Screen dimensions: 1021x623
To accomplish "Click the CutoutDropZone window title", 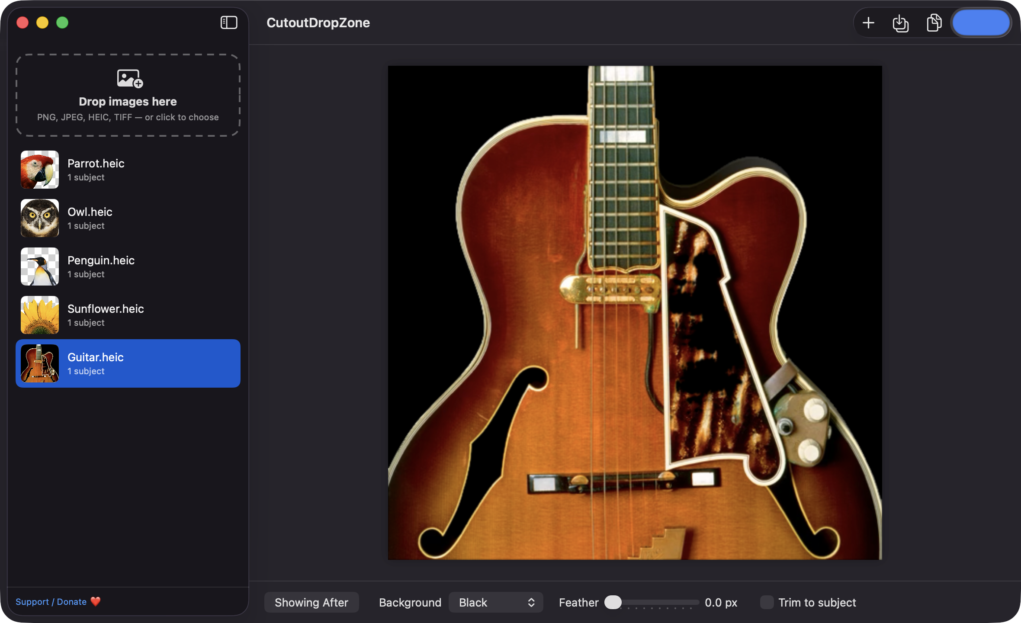I will [318, 22].
